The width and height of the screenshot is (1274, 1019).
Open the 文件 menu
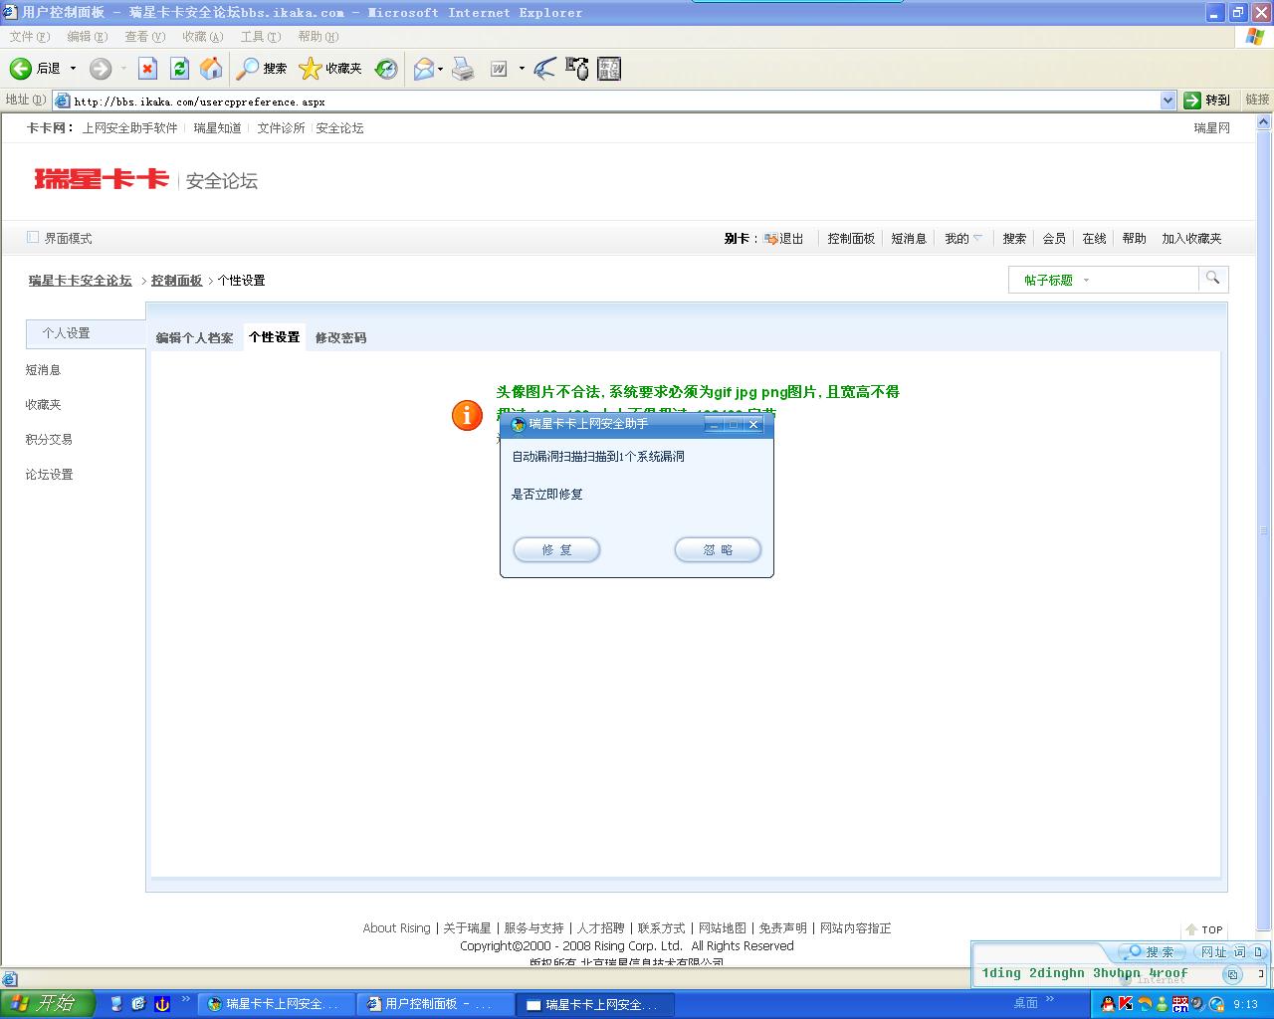(30, 37)
